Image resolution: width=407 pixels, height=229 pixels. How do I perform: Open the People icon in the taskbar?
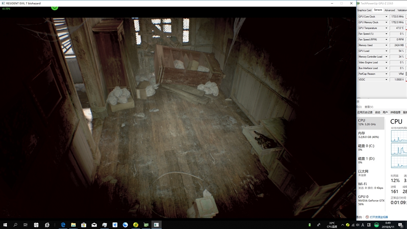[319, 225]
